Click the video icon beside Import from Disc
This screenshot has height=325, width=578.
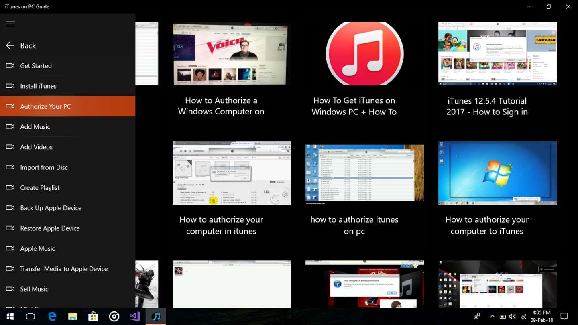coord(10,167)
